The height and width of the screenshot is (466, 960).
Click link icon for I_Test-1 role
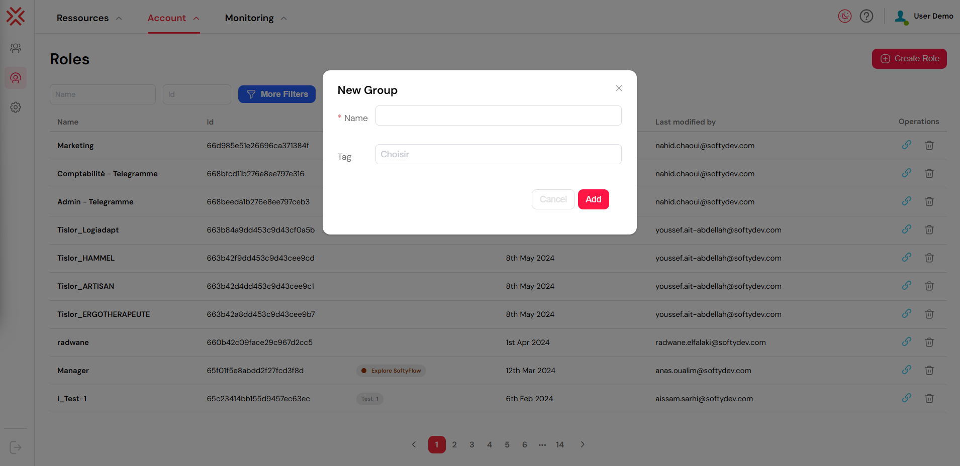pos(907,398)
